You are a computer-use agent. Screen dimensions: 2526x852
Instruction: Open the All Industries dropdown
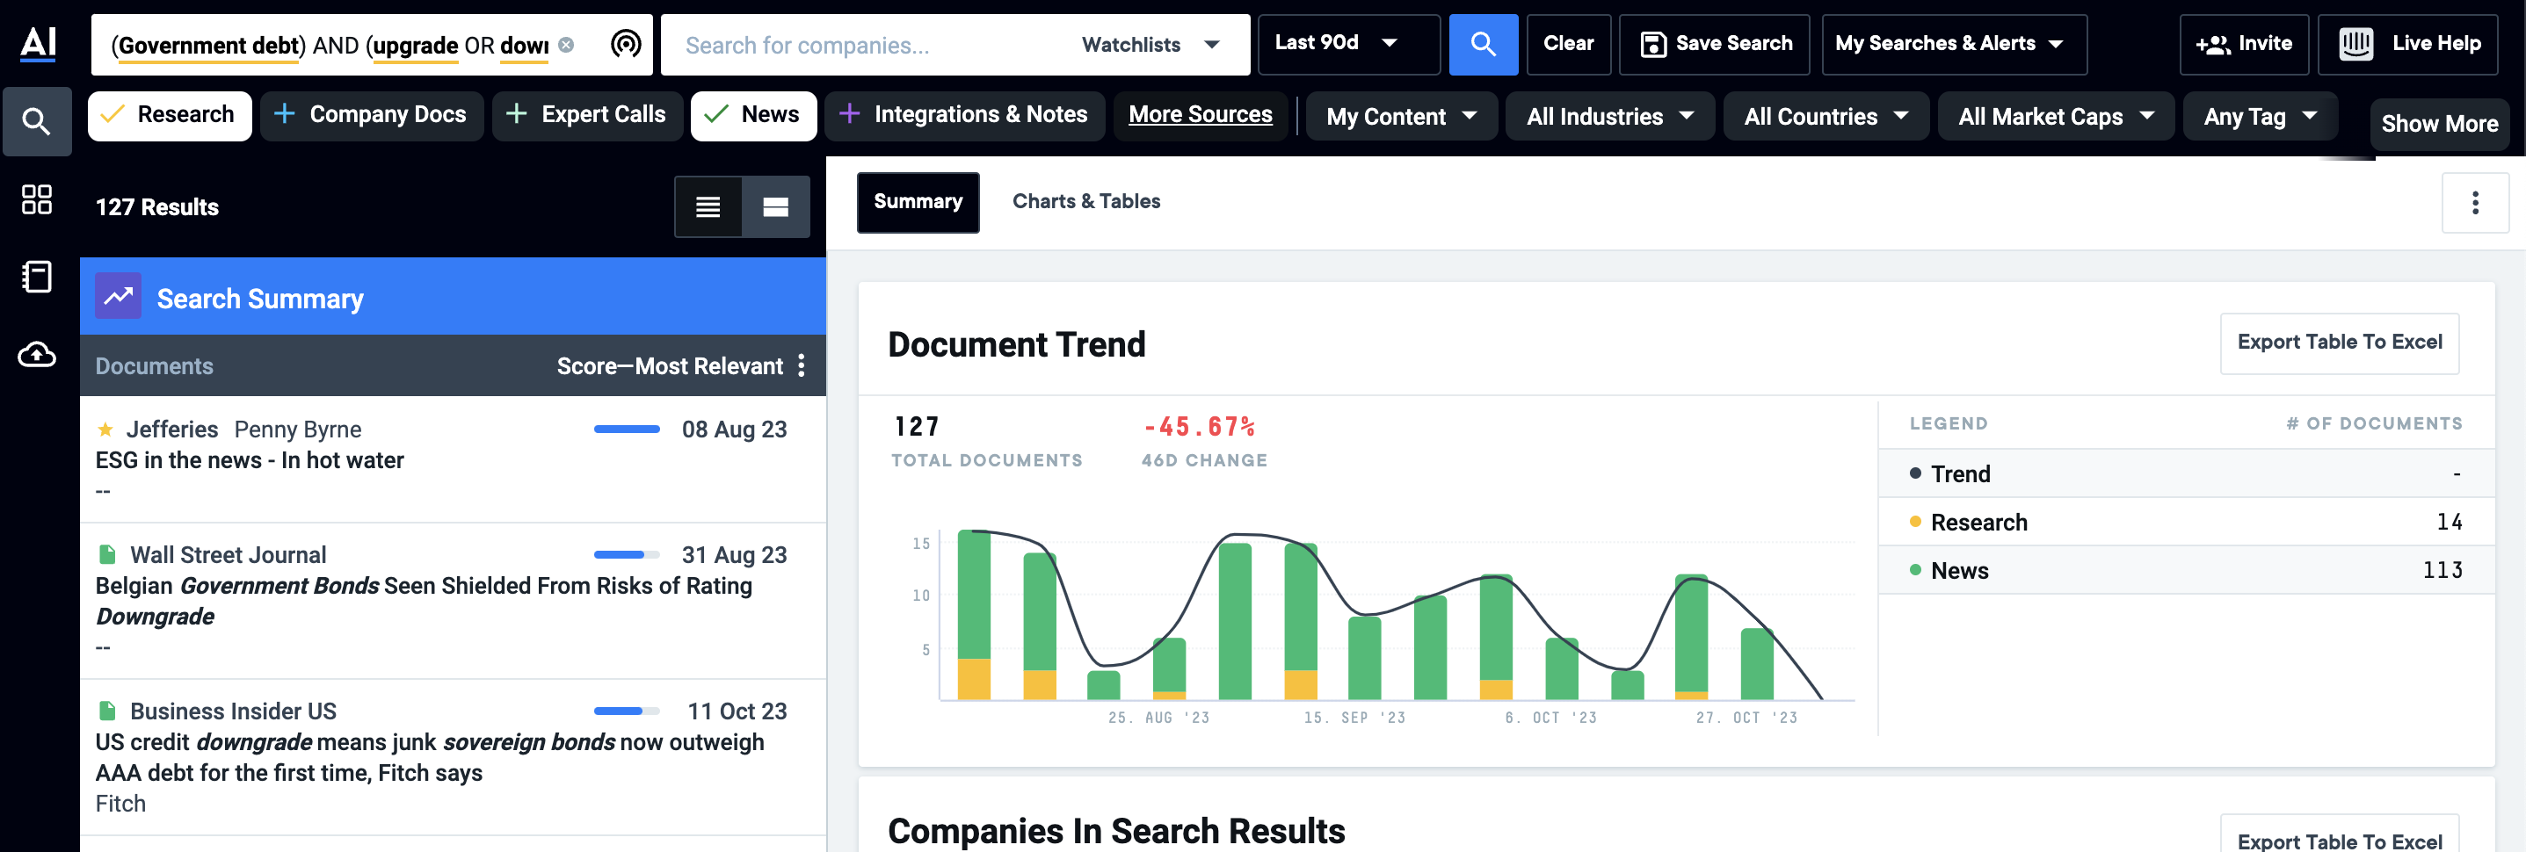[x=1609, y=117]
